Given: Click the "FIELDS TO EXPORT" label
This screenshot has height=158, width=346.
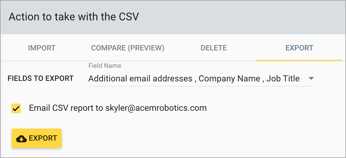Looking at the screenshot, I should point(41,78).
